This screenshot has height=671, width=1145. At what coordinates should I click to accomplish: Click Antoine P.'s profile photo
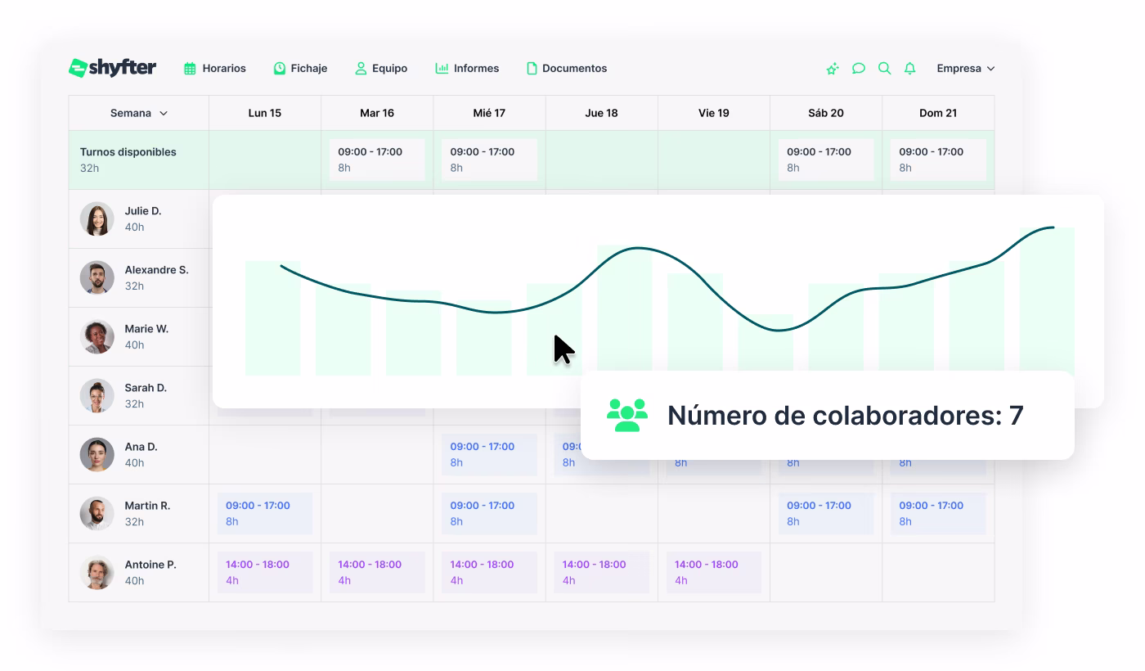[97, 573]
